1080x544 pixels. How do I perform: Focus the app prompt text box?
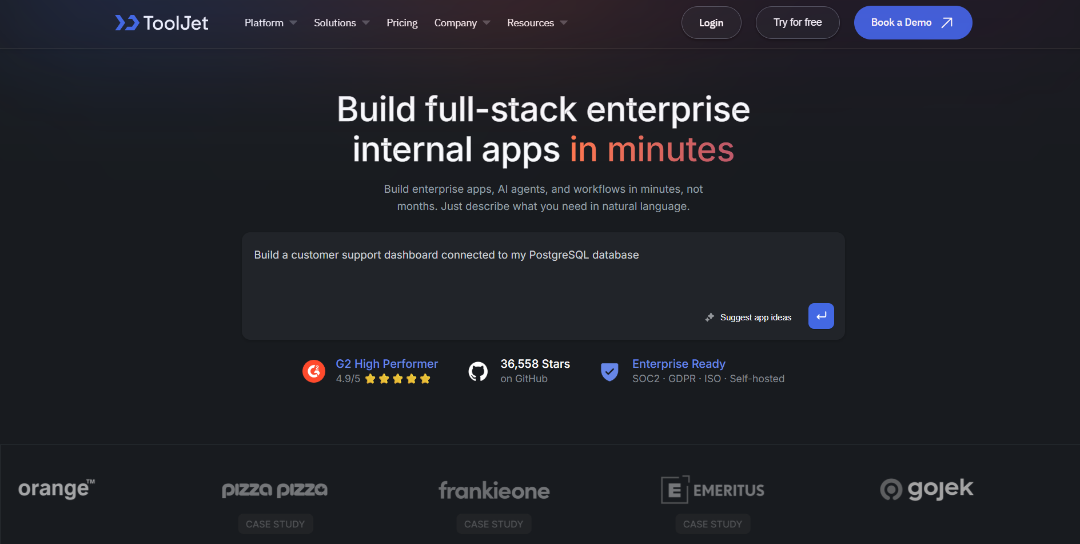pos(543,286)
